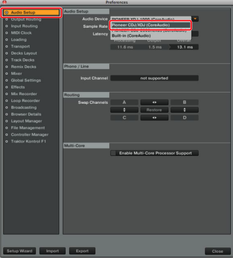Open Global Settings page
The width and height of the screenshot is (233, 258).
pos(26,80)
